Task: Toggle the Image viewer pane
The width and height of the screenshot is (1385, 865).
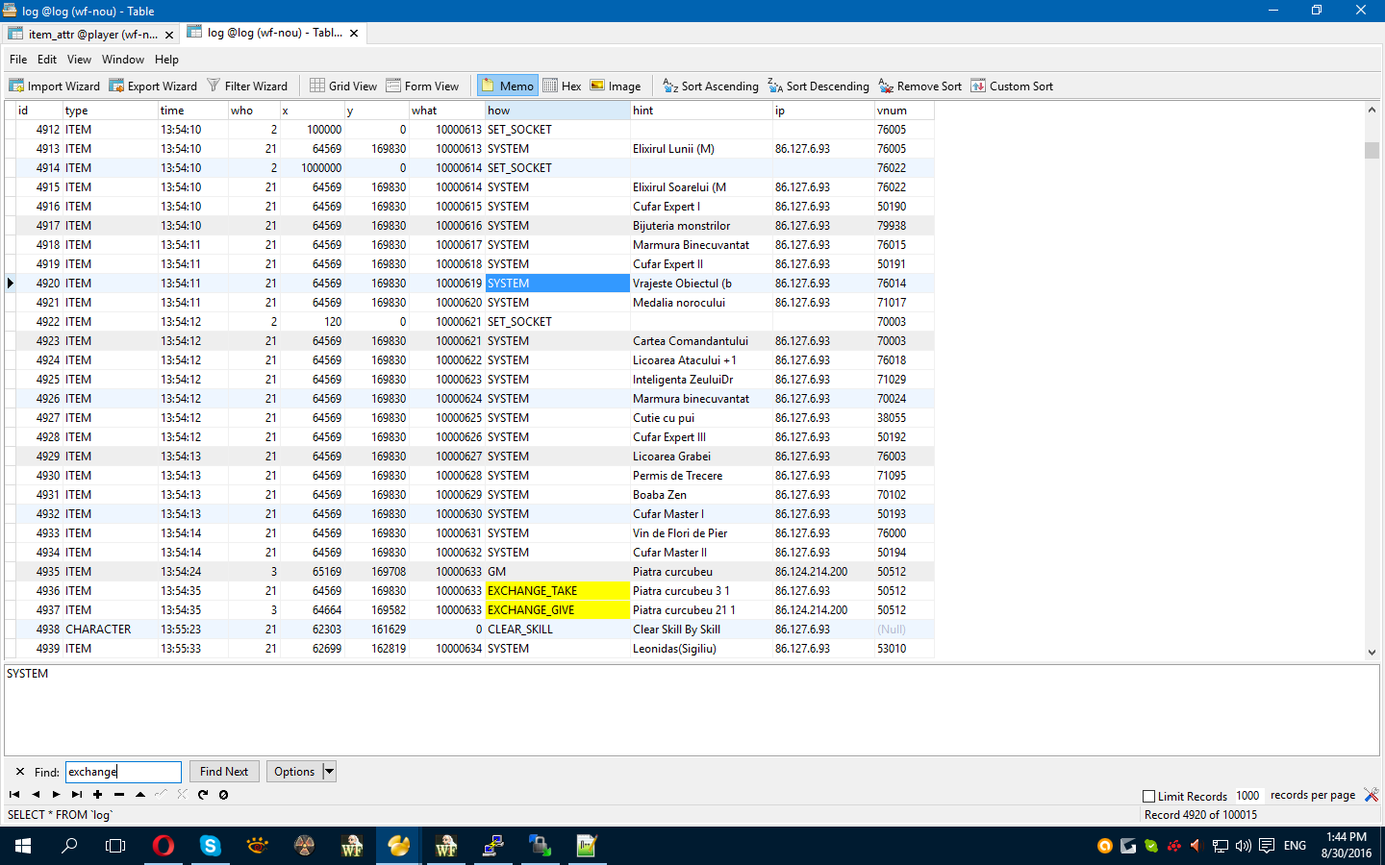Action: pyautogui.click(x=616, y=86)
